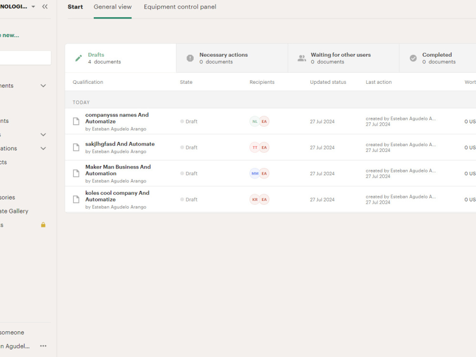
Task: Open the document icon beside companysss names And Automatize
Action: click(x=76, y=121)
